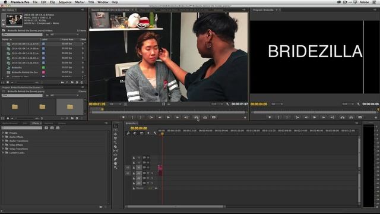Toggle V1 source patching indicator

[x=128, y=168]
